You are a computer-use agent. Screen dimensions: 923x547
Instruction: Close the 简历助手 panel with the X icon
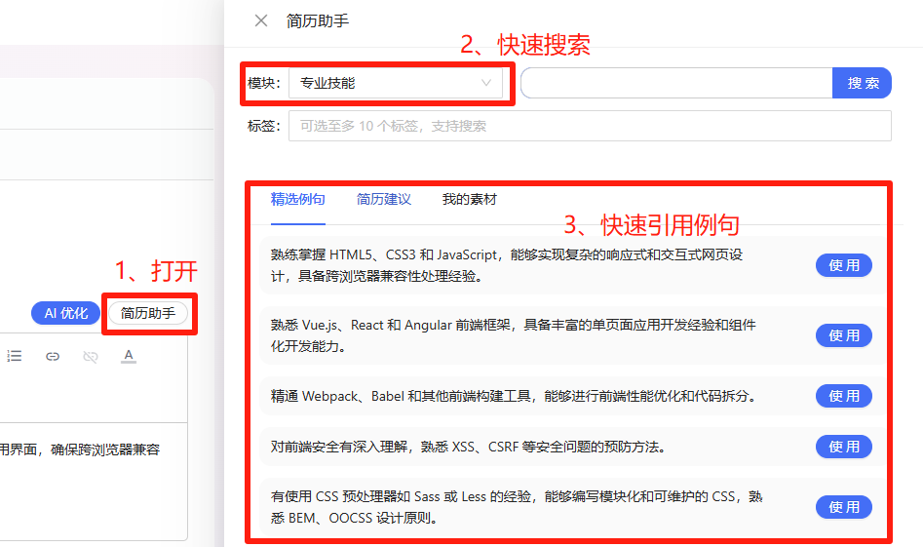pos(261,21)
